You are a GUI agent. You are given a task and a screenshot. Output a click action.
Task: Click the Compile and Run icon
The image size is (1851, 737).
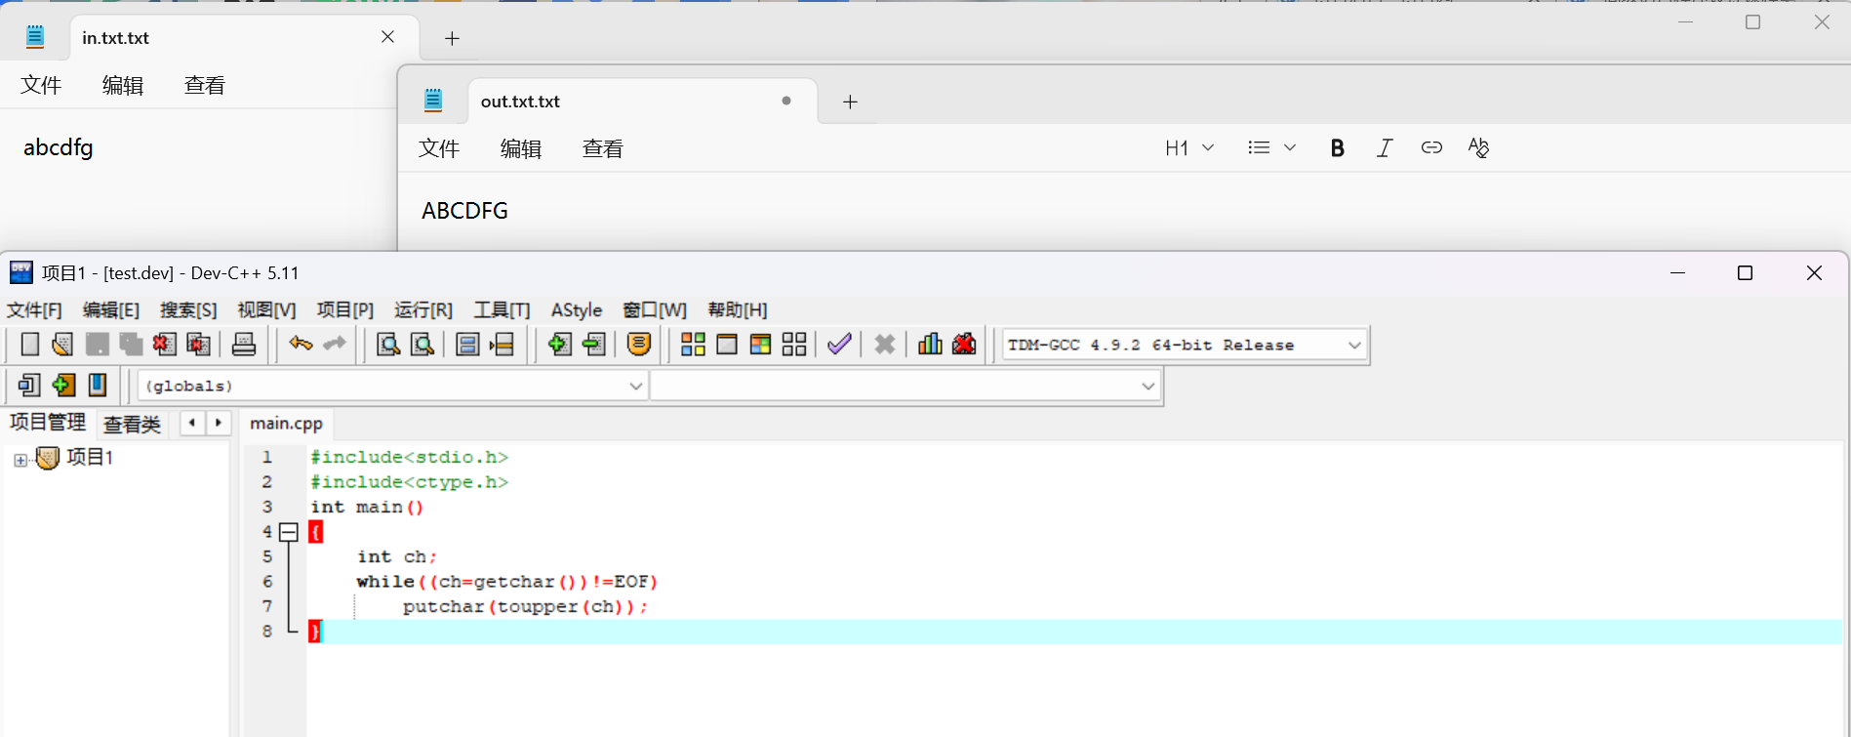pyautogui.click(x=761, y=345)
